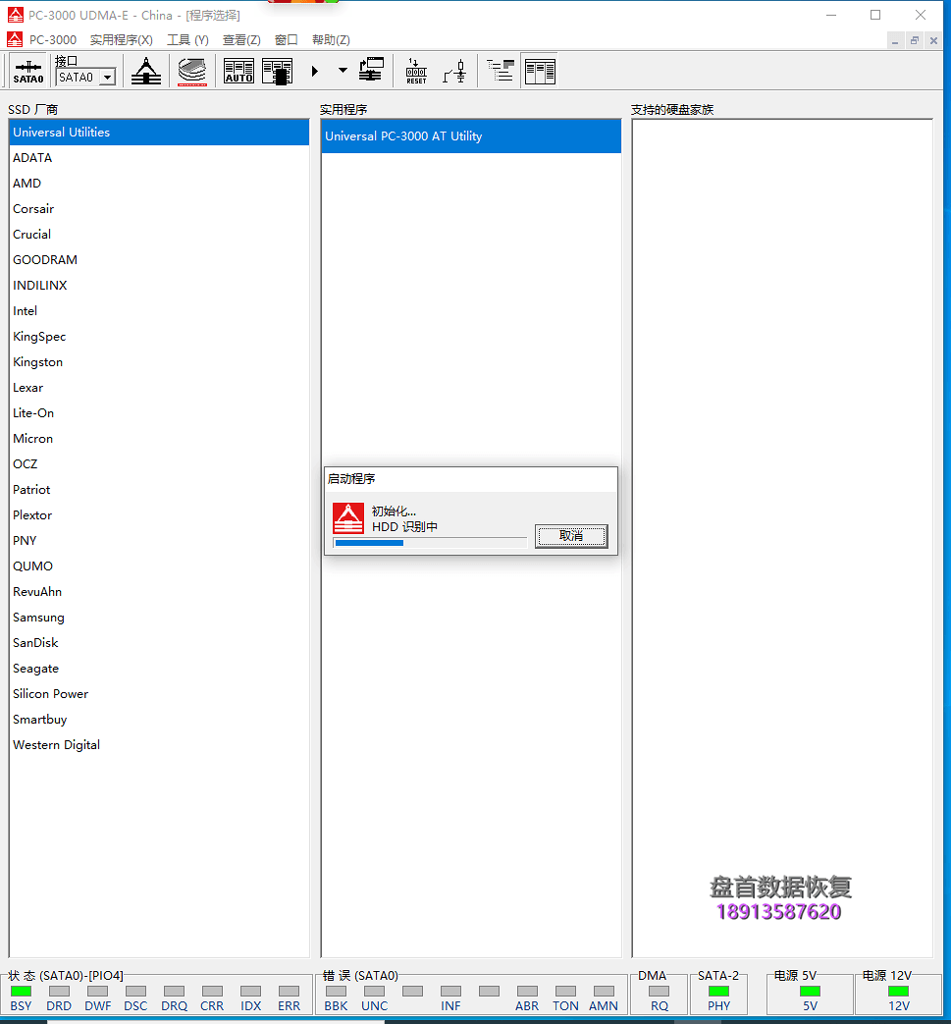
Task: Click the SATA0 port icon in toolbar
Action: (28, 71)
